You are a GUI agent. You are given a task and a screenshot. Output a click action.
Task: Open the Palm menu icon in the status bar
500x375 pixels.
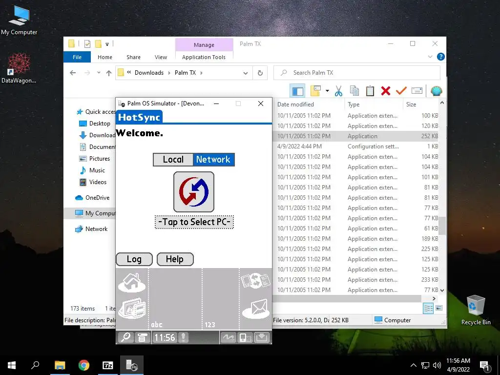[142, 337]
